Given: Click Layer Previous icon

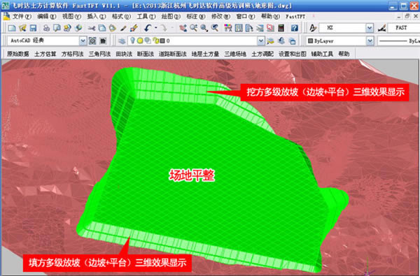Looking at the screenshot, I should (x=281, y=41).
